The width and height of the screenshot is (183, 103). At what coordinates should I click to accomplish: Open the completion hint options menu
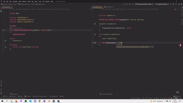(x=153, y=47)
